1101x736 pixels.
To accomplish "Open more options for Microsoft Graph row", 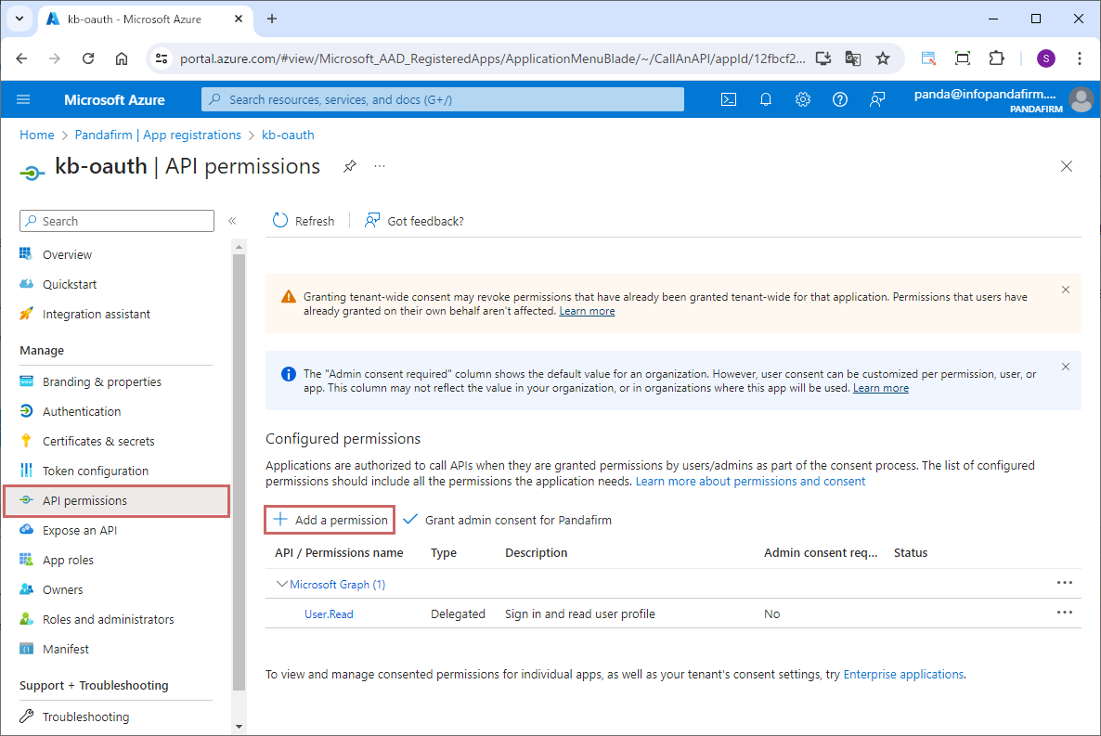I will point(1064,583).
